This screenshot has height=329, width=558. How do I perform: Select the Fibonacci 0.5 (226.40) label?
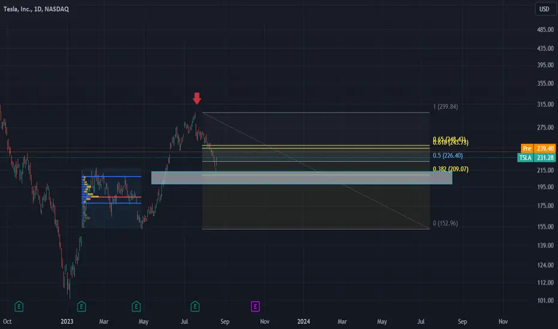coord(448,156)
